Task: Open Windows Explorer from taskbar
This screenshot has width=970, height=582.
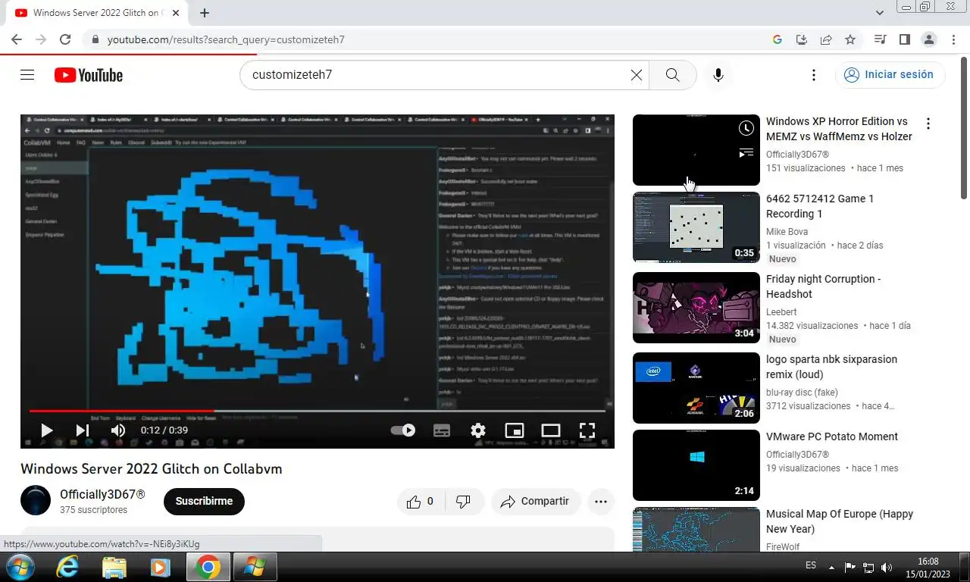Action: 114,567
